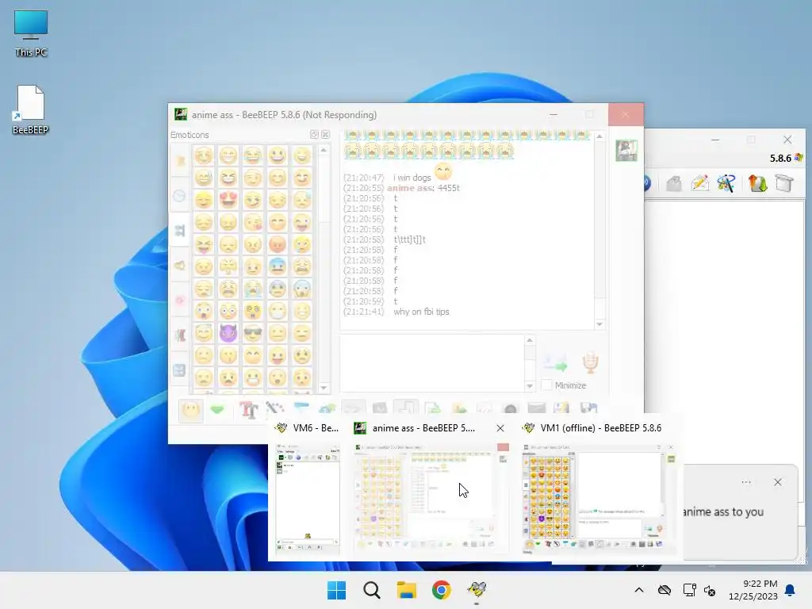Viewport: 812px width, 609px height.
Task: Open the symbols emoticon category tab
Action: click(180, 370)
